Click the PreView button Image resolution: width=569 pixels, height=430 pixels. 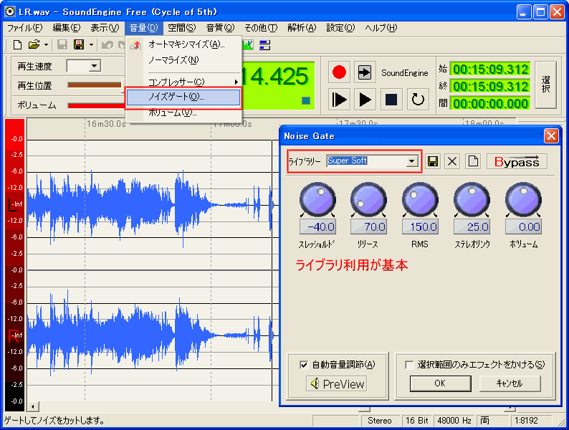coord(337,384)
